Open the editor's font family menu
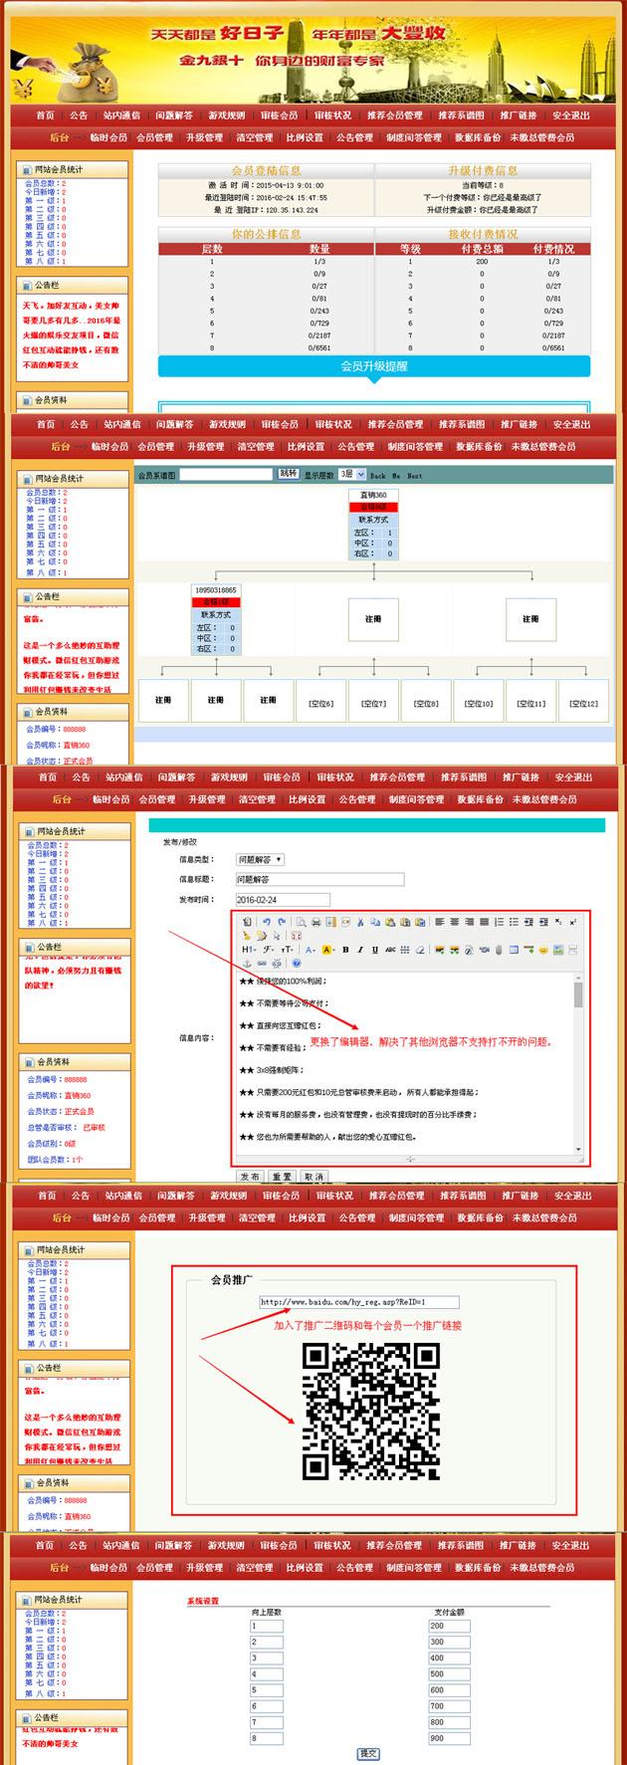This screenshot has width=627, height=1765. pos(269,950)
